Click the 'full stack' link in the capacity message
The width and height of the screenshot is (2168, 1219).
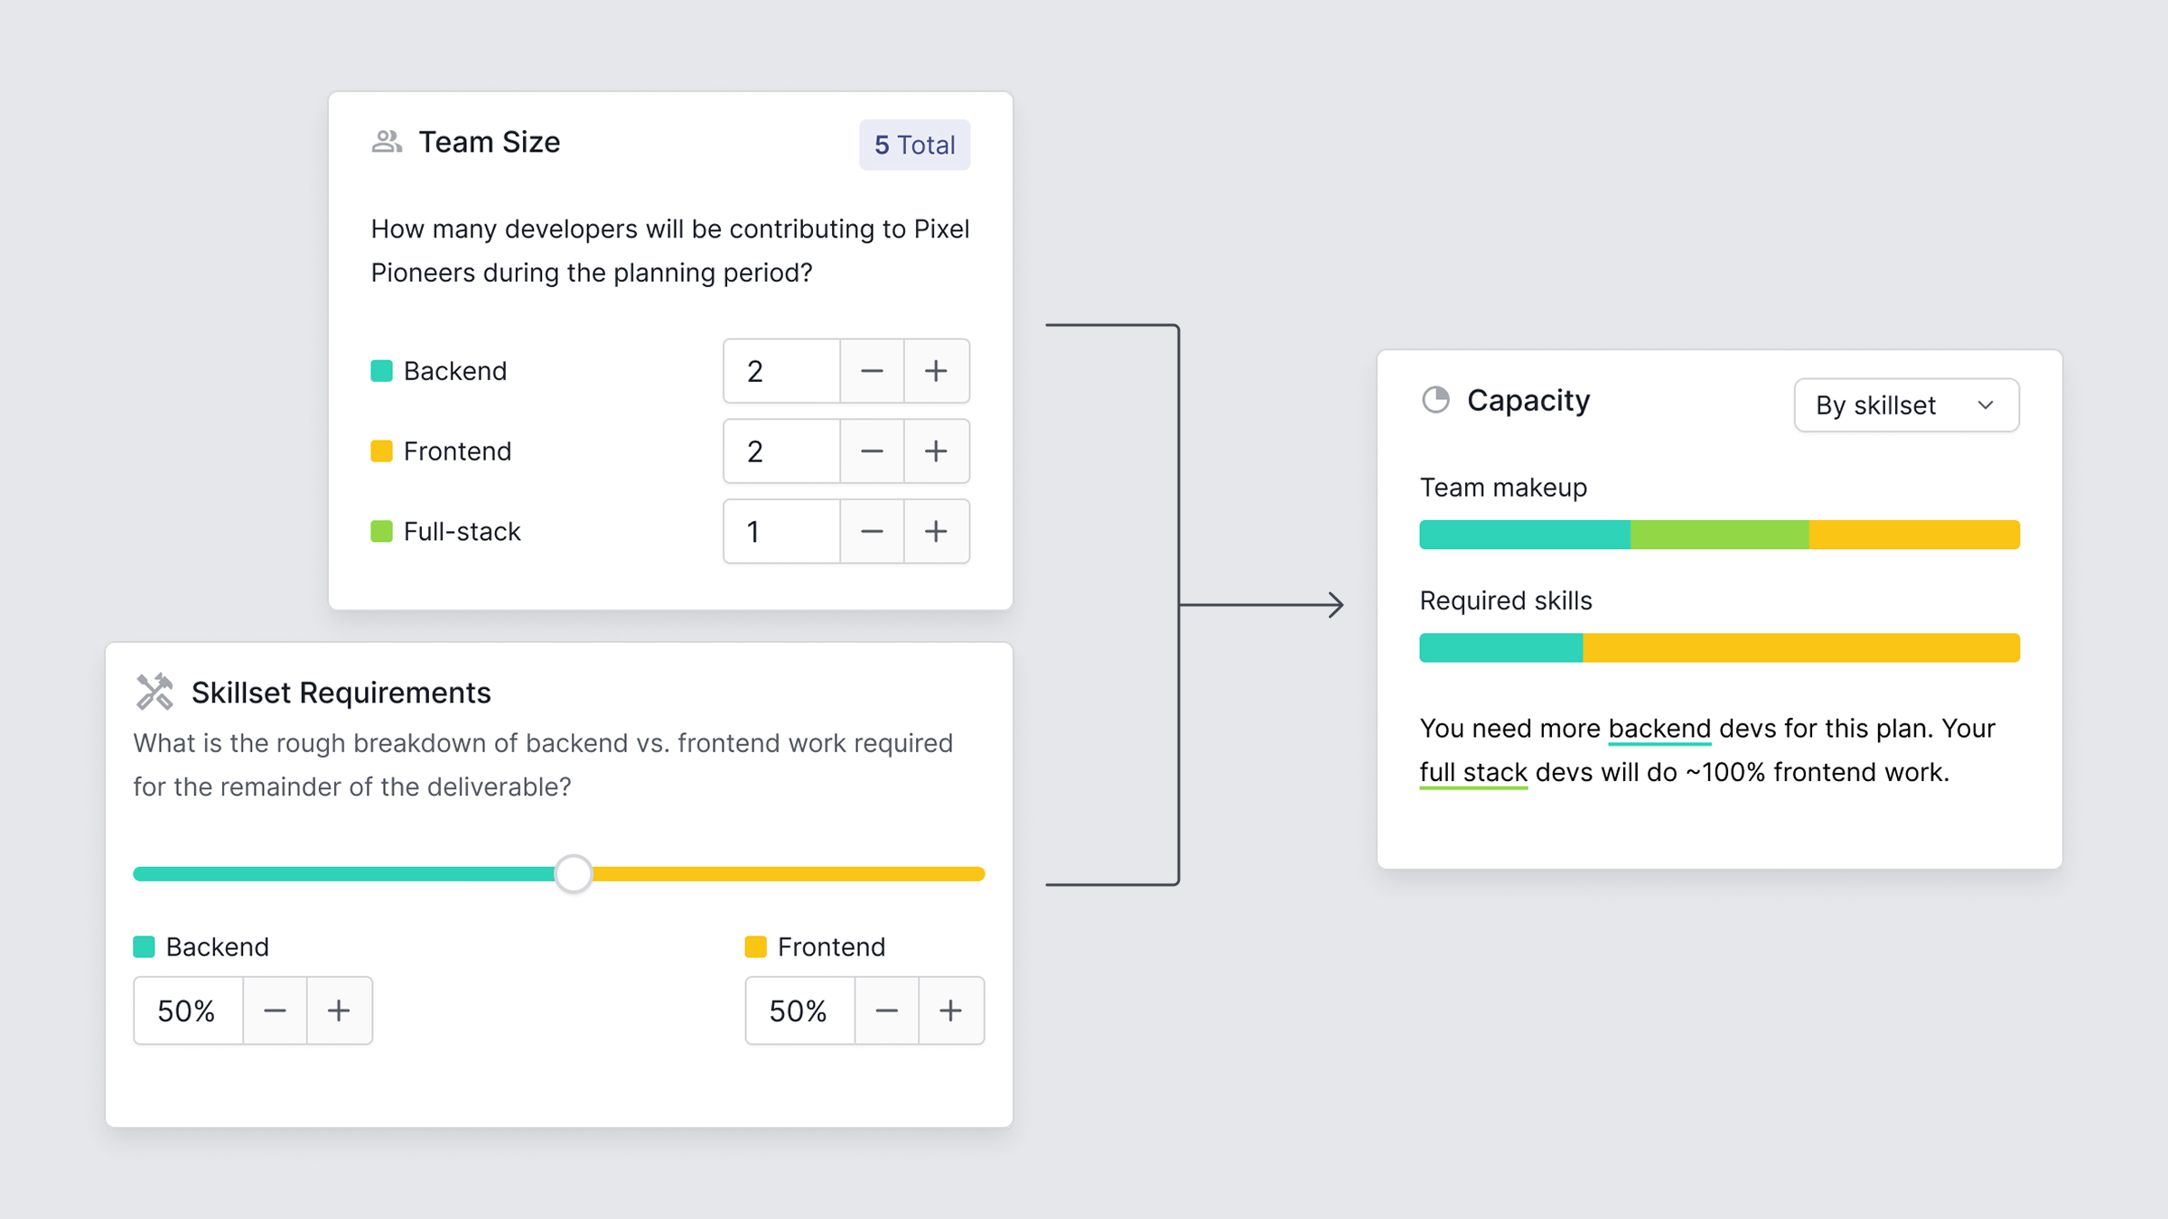tap(1472, 772)
